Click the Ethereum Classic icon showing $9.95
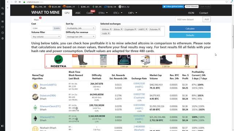 (94, 7)
